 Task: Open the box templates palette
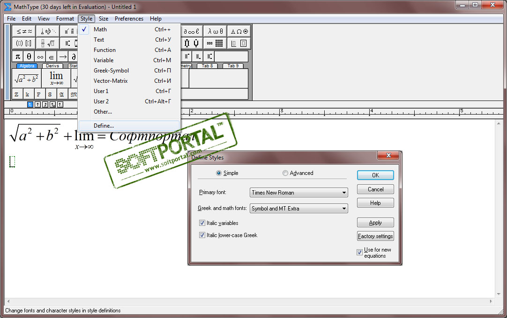click(x=239, y=43)
